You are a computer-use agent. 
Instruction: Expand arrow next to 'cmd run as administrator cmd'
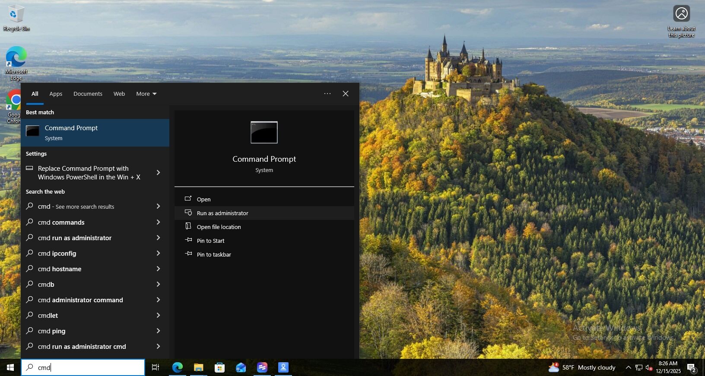tap(159, 346)
